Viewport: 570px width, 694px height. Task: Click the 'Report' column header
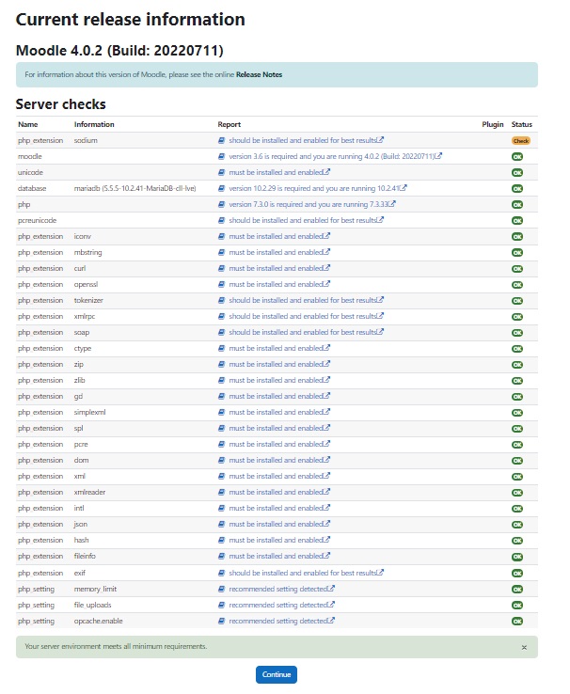229,124
